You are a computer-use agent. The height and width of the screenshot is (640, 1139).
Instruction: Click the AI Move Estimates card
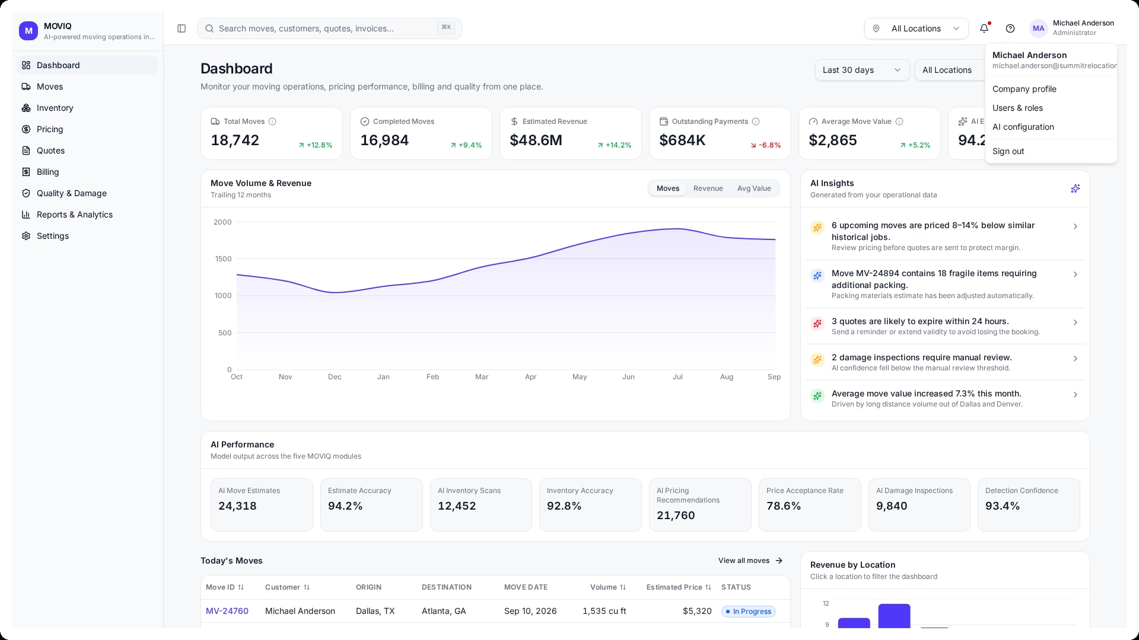click(262, 505)
